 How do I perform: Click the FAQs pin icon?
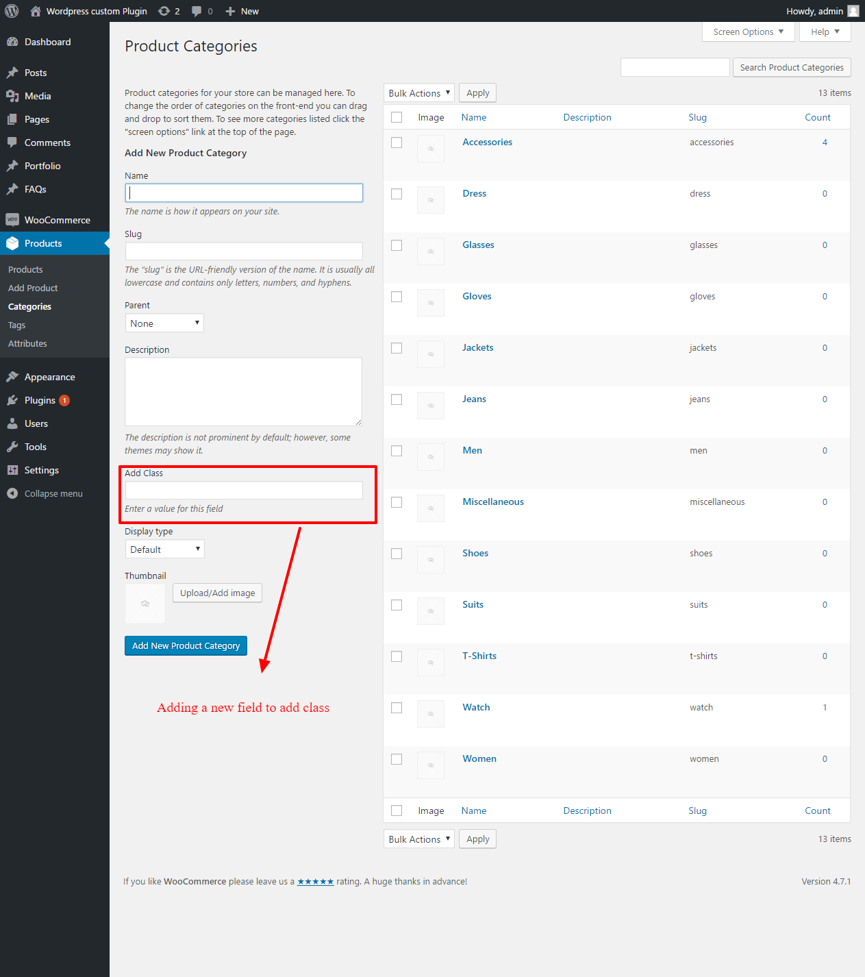[12, 189]
